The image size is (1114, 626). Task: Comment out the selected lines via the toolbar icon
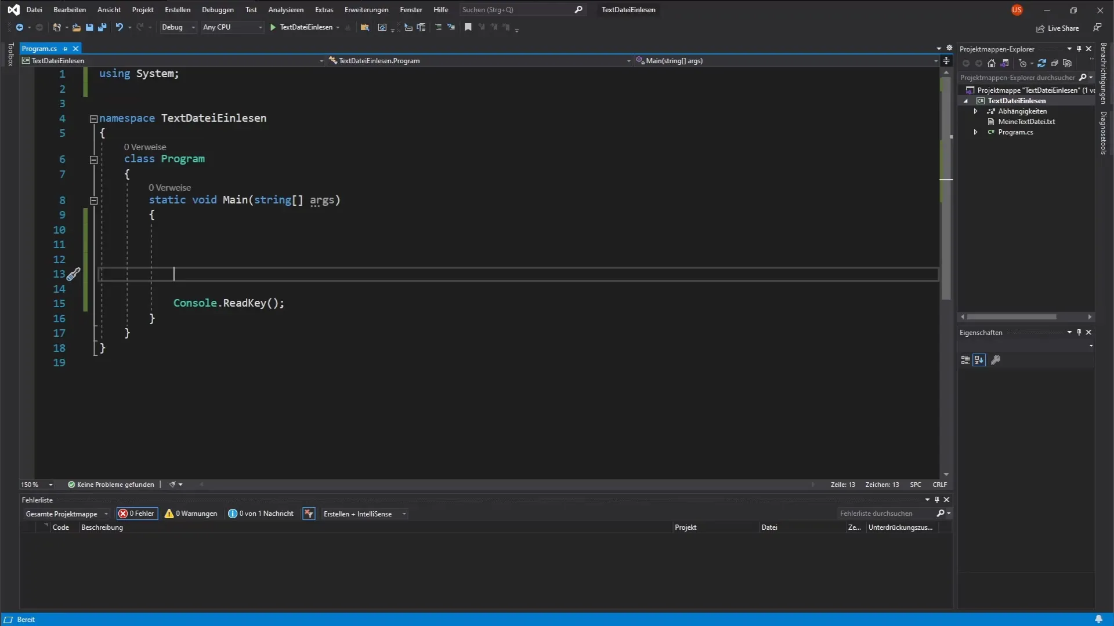point(438,27)
